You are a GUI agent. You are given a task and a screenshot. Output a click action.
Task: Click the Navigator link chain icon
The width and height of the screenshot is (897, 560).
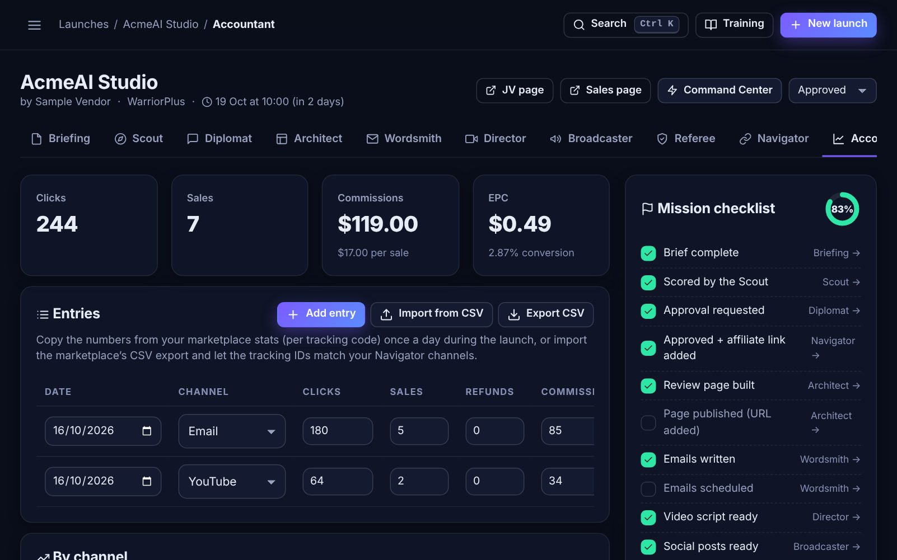tap(745, 139)
